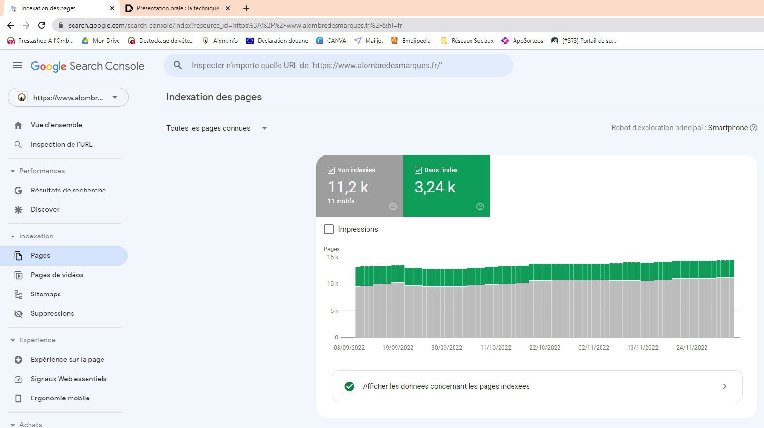Click the Sitemaps icon in sidebar
This screenshot has width=764, height=428.
18,295
